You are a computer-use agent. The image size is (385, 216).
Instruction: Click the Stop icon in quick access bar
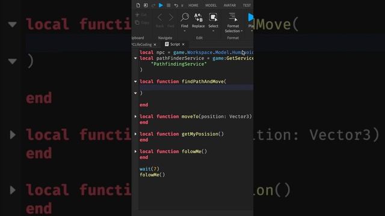(168, 5)
